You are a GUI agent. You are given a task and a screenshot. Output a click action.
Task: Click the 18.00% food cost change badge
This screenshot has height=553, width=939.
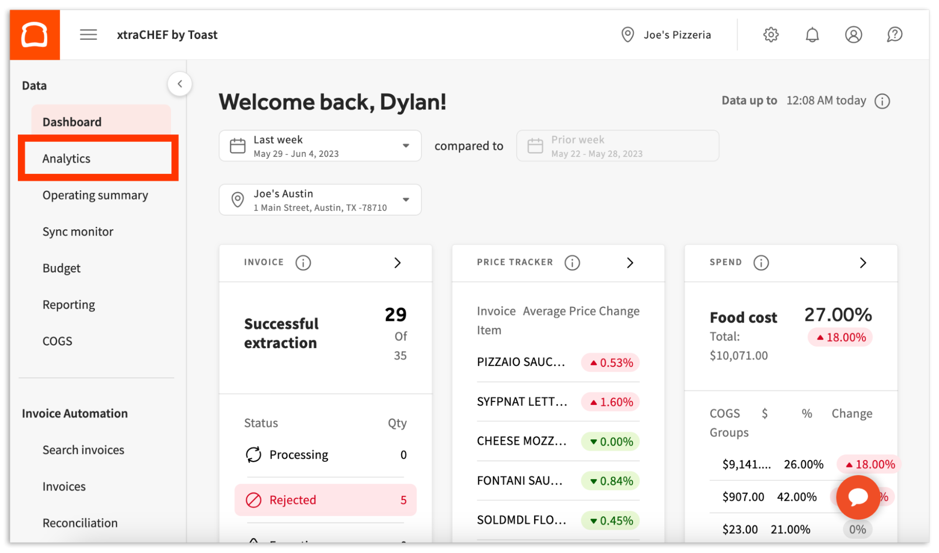[839, 337]
